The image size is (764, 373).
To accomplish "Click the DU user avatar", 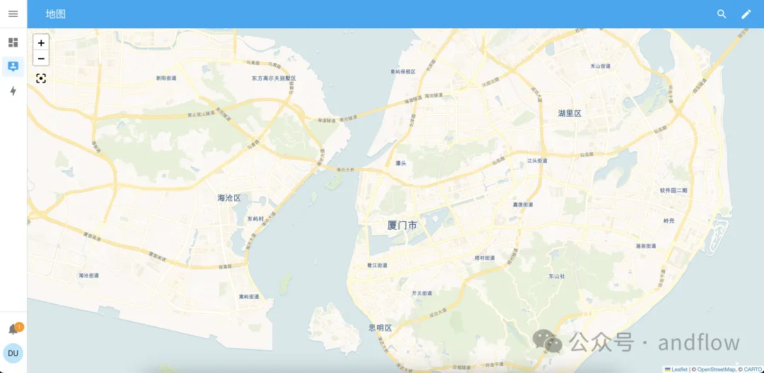I will [13, 353].
